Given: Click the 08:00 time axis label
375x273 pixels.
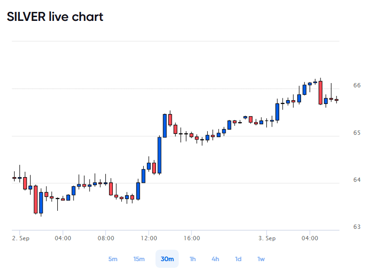Looking at the screenshot, I should 106,238.
